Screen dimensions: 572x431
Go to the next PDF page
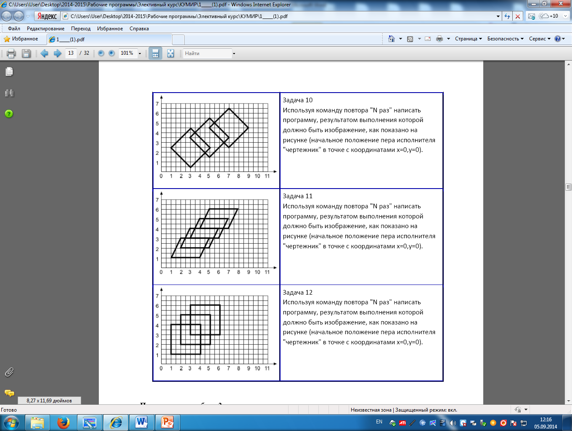(58, 53)
